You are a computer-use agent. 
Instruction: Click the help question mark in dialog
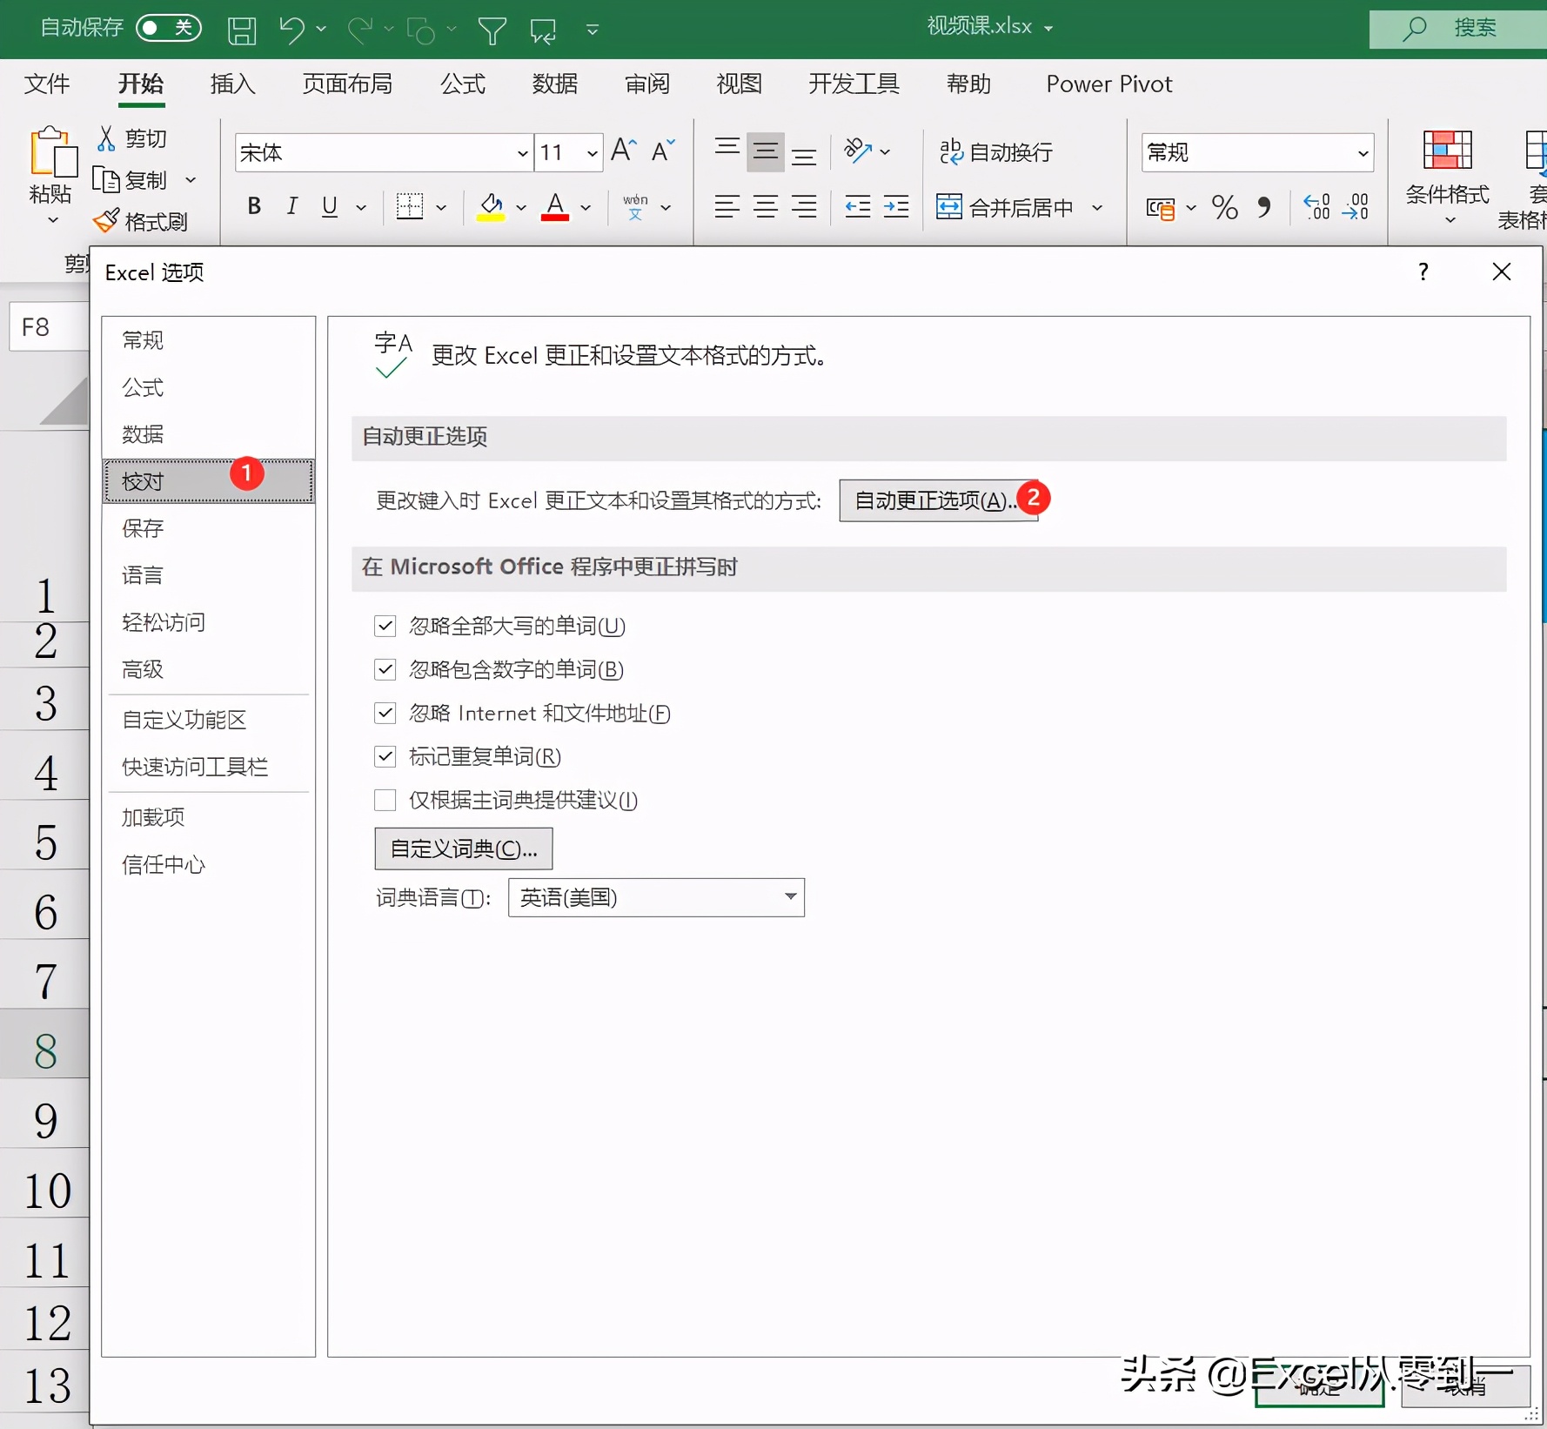pos(1423,272)
